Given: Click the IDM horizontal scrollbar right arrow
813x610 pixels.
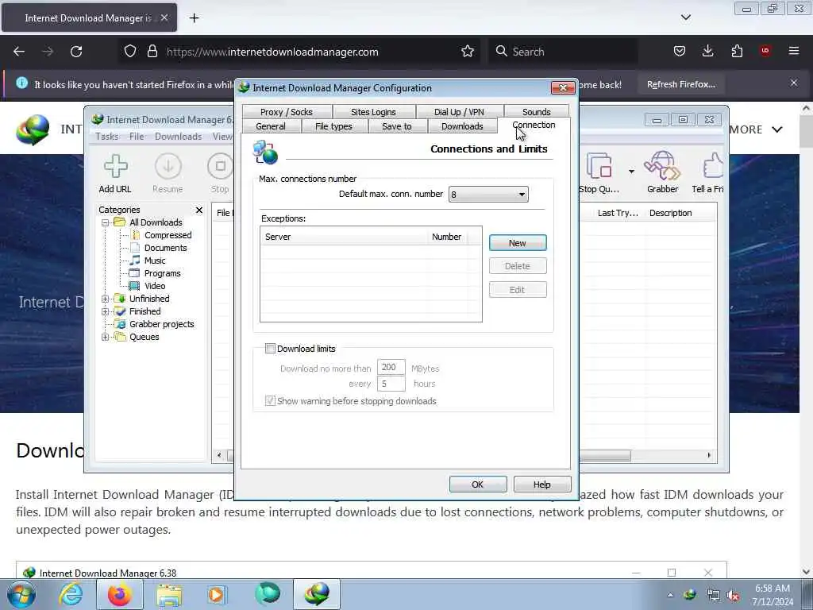Looking at the screenshot, I should tap(709, 455).
